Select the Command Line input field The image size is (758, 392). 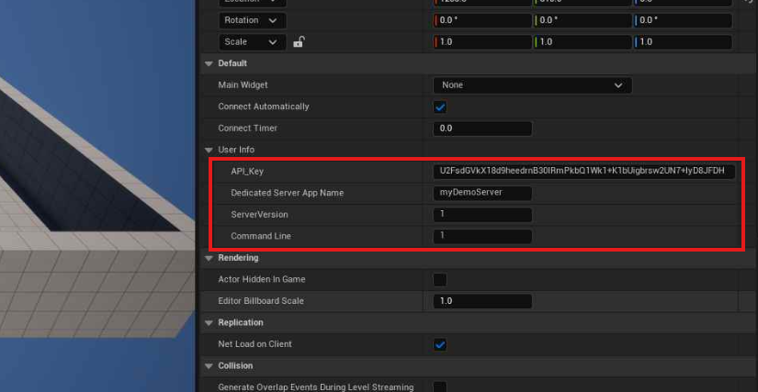482,236
